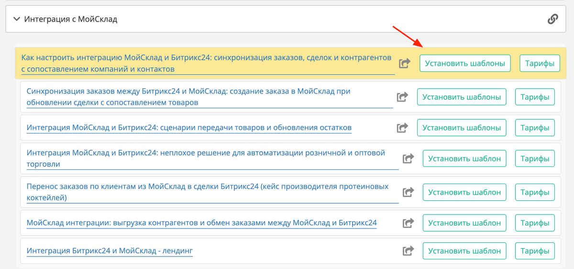
Task: Open Тарифы in сценарии передачи товаров row
Action: (535, 128)
